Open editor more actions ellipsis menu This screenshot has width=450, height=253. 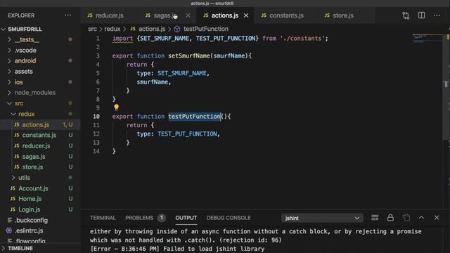[437, 15]
